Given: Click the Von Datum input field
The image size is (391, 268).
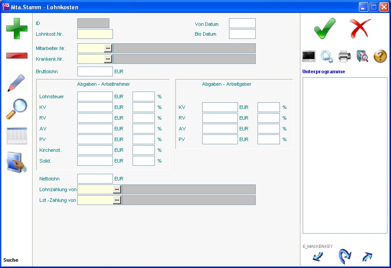Looking at the screenshot, I should click(x=242, y=23).
